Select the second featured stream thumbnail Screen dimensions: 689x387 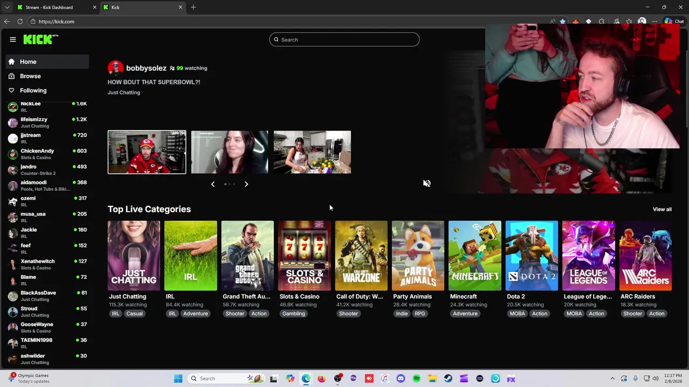229,152
